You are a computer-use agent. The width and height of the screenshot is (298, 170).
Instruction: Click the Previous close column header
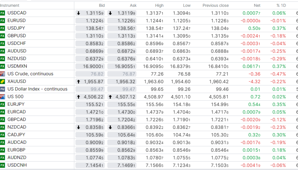pos(216,6)
